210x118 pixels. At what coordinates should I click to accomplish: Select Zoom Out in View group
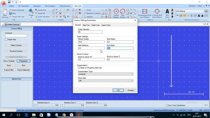40,10
